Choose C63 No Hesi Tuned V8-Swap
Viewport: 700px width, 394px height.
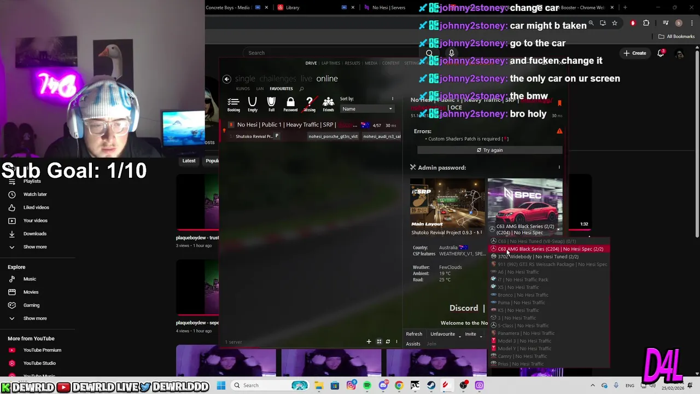coord(536,241)
